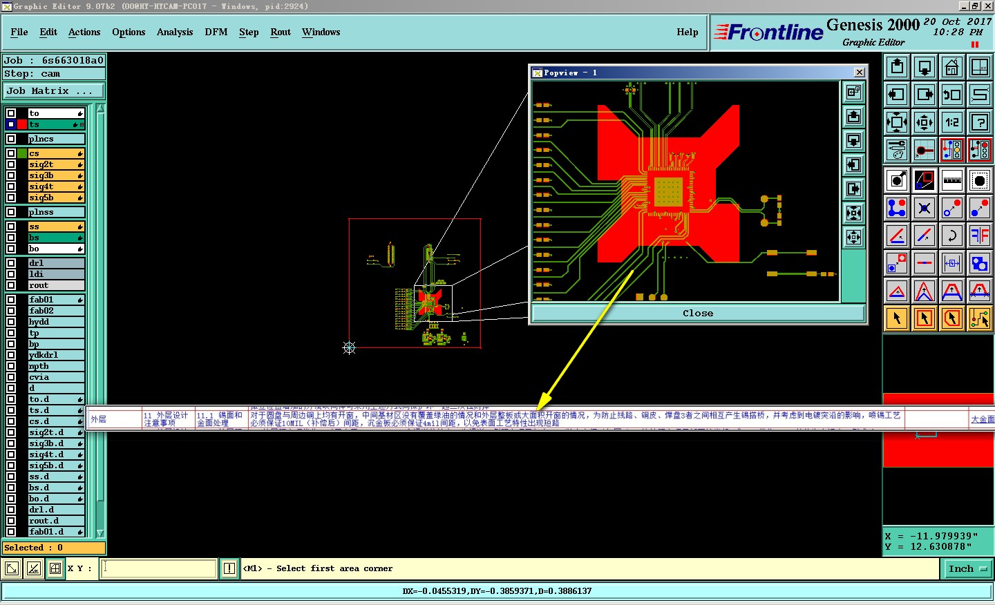Open the Actions menu
The image size is (995, 605).
84,32
